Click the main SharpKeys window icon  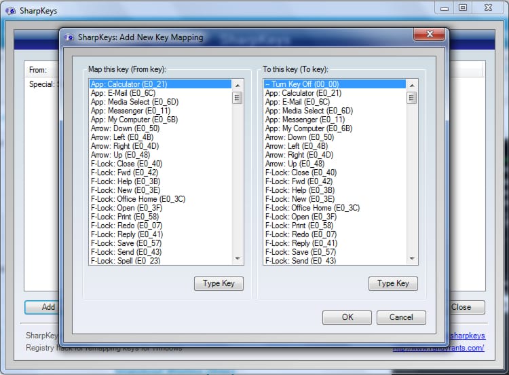(x=9, y=11)
